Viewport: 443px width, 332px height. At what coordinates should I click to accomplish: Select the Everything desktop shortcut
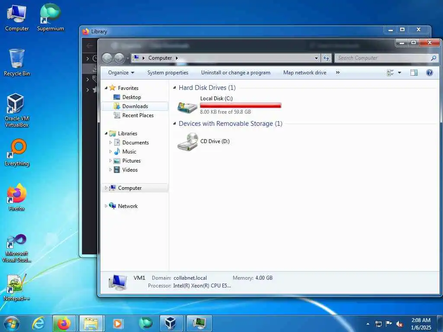pos(17,153)
